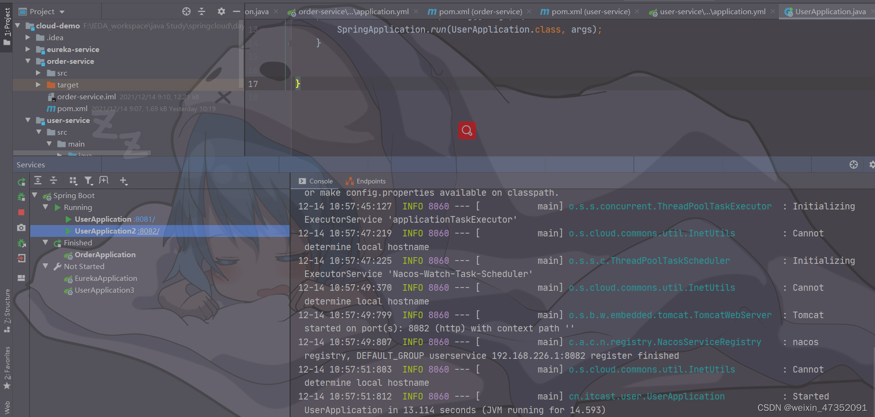875x417 pixels.
Task: Switch to the Console tab
Action: point(316,181)
